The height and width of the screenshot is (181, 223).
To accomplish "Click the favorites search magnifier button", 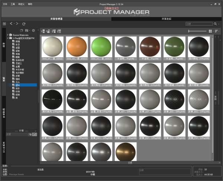I will coord(35,135).
